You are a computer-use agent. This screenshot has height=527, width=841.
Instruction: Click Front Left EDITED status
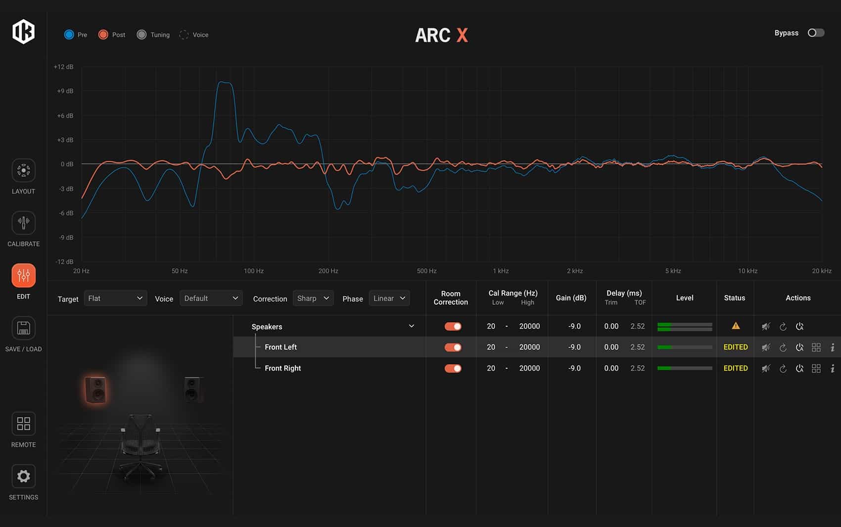pos(736,347)
